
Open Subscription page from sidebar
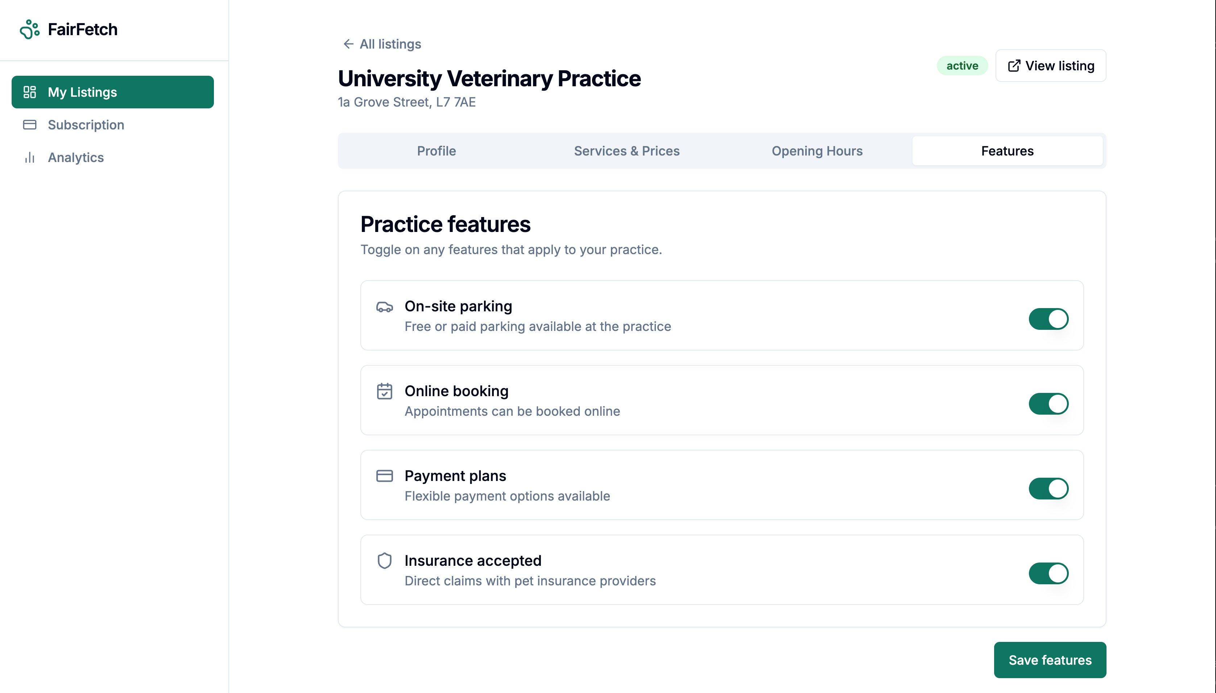[86, 125]
